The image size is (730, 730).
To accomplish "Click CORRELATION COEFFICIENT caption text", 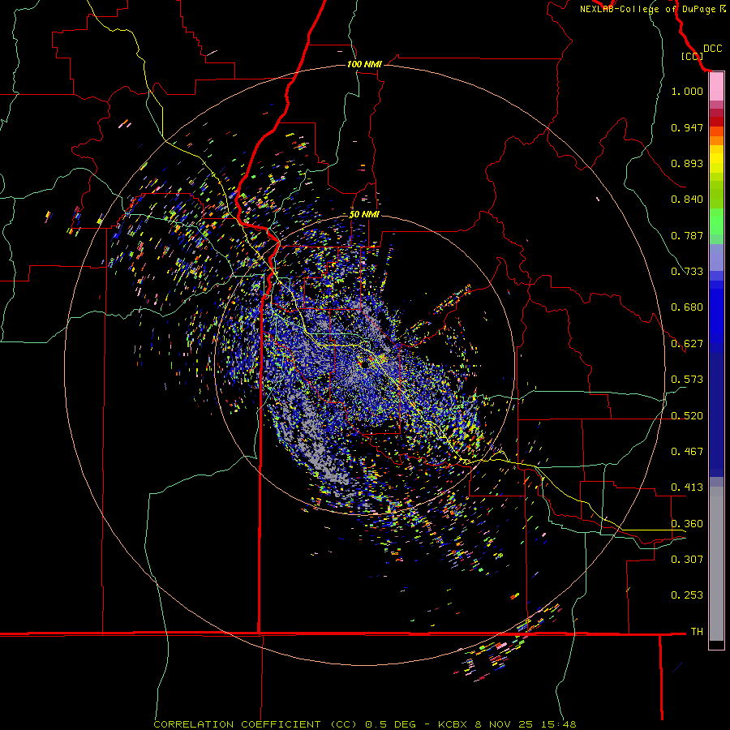I will pyautogui.click(x=237, y=724).
